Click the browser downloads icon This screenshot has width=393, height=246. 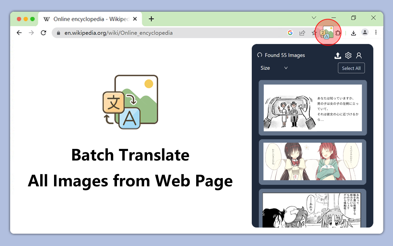click(353, 33)
